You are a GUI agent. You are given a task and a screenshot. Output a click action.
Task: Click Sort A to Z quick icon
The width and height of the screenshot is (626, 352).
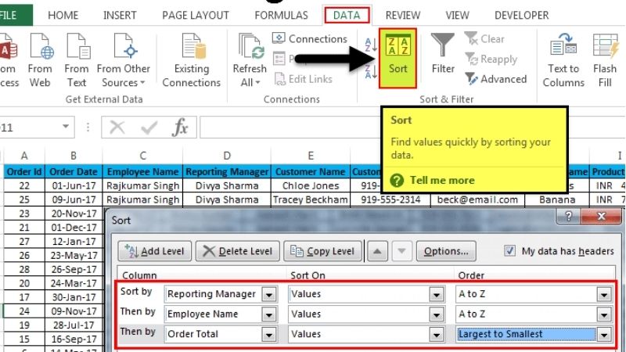(x=371, y=45)
